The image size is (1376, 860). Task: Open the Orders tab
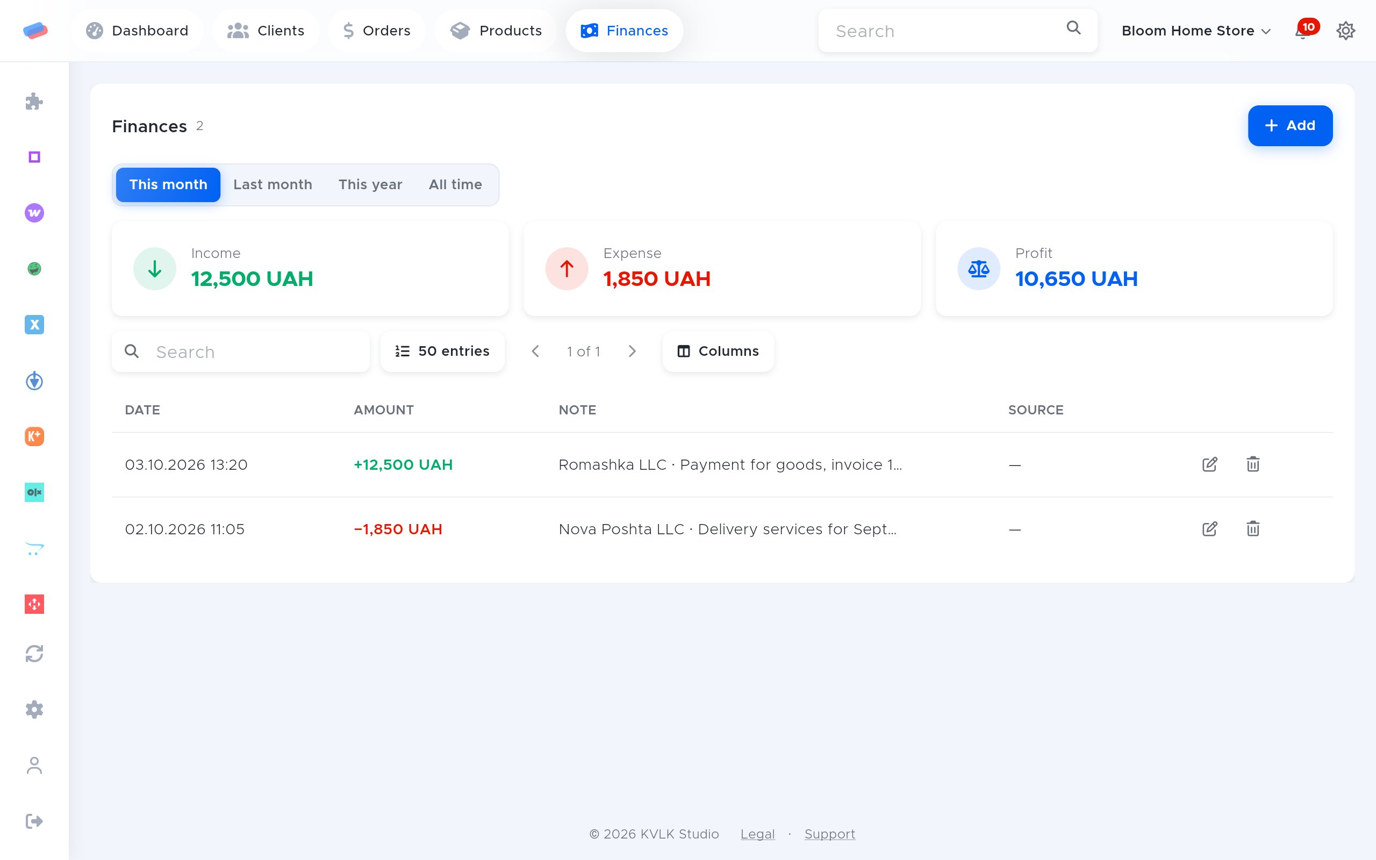[x=376, y=31]
